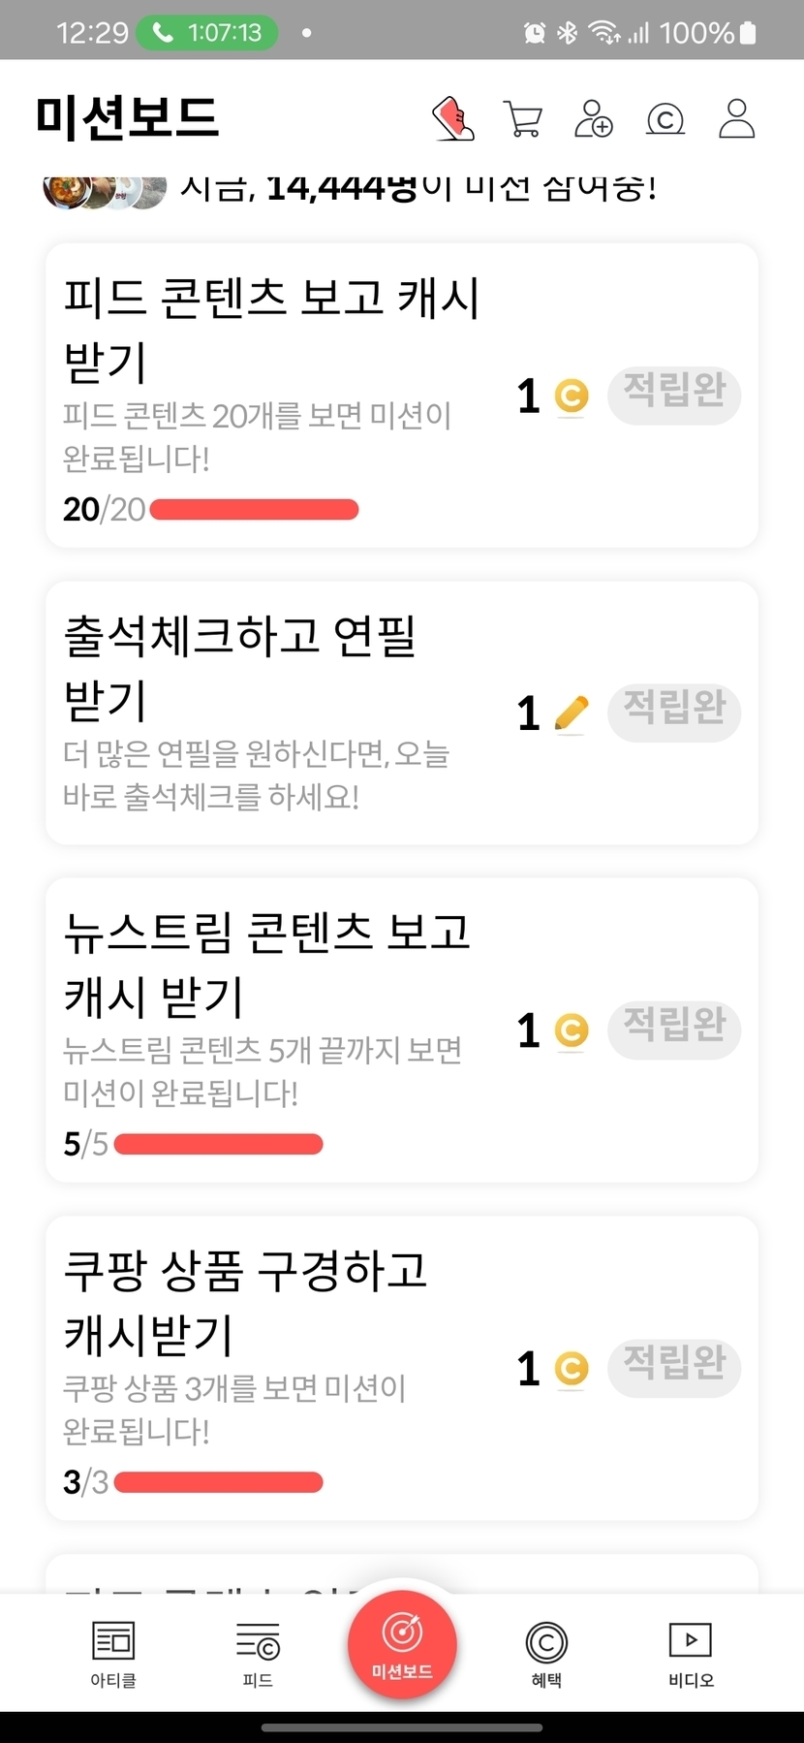
Task: Tap the invite friend icon
Action: point(594,119)
